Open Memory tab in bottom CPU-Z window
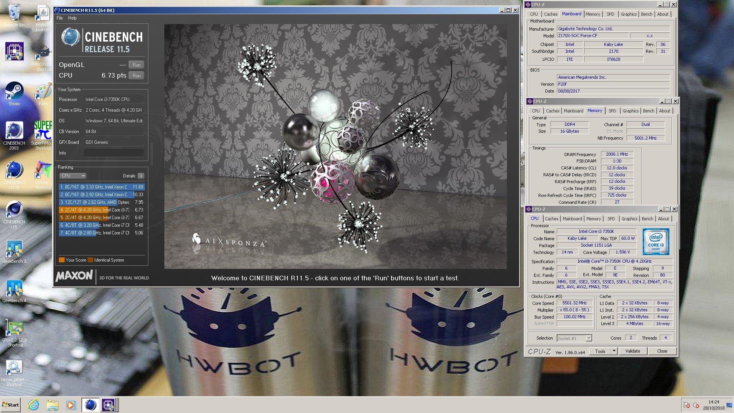The width and height of the screenshot is (734, 413). (594, 219)
